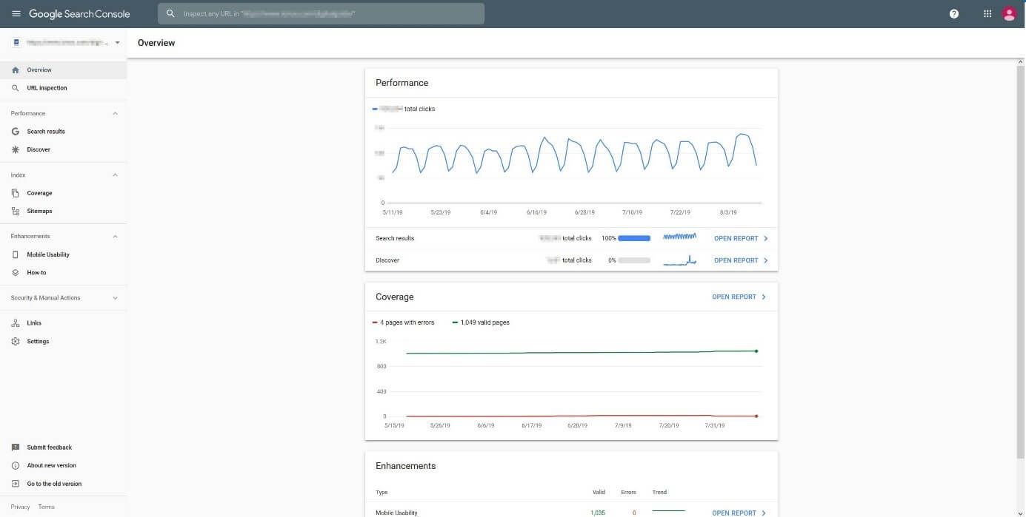Click the Sitemaps icon in sidebar
The image size is (1026, 517).
point(16,212)
